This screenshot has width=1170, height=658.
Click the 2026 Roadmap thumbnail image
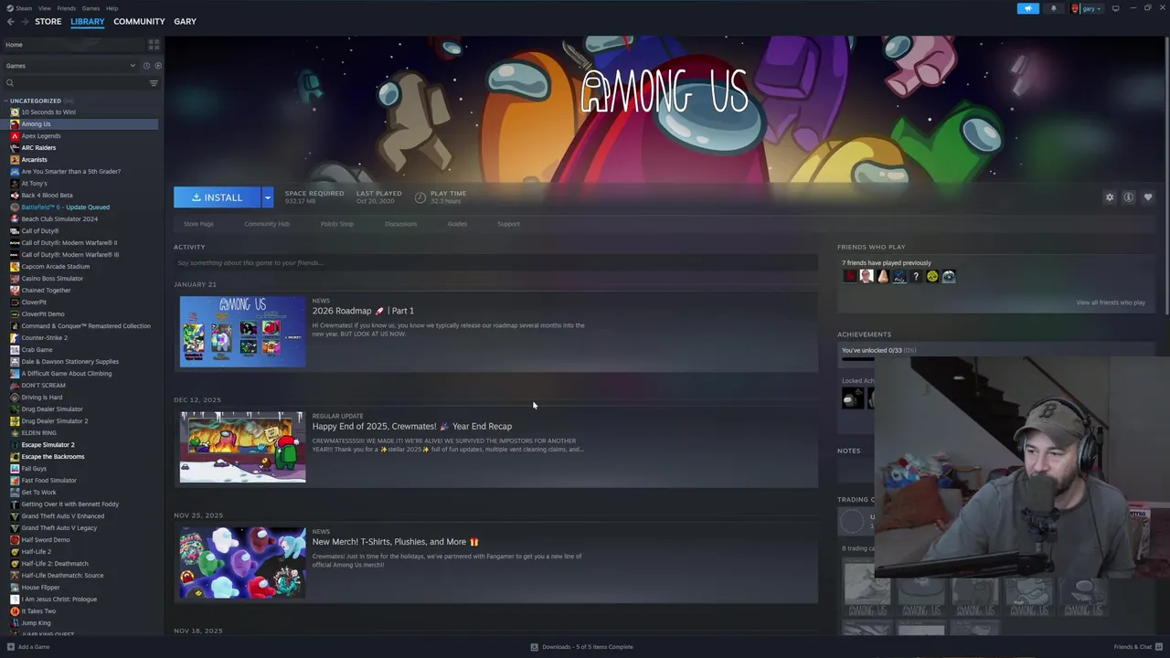tap(242, 330)
